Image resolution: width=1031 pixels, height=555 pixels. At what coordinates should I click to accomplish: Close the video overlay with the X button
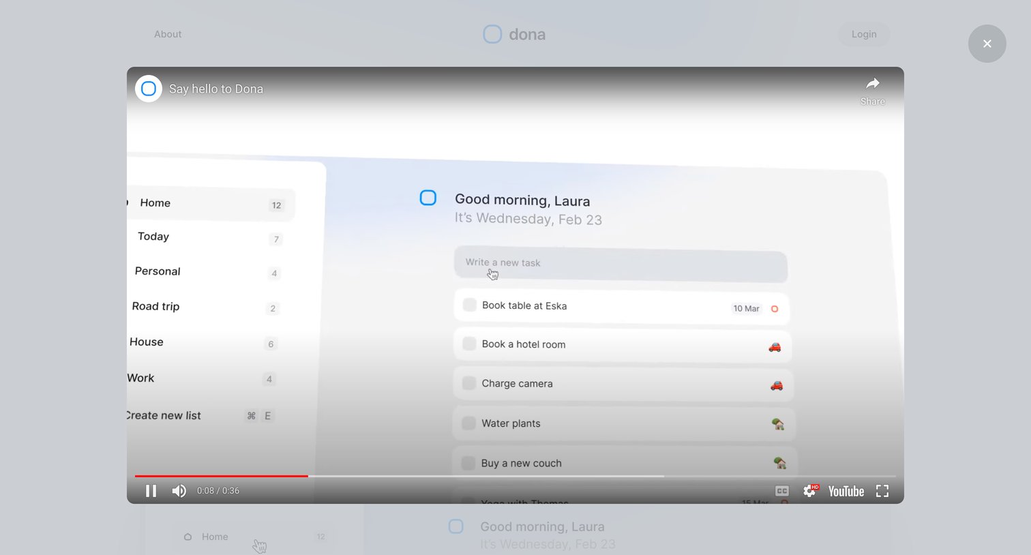click(x=987, y=44)
